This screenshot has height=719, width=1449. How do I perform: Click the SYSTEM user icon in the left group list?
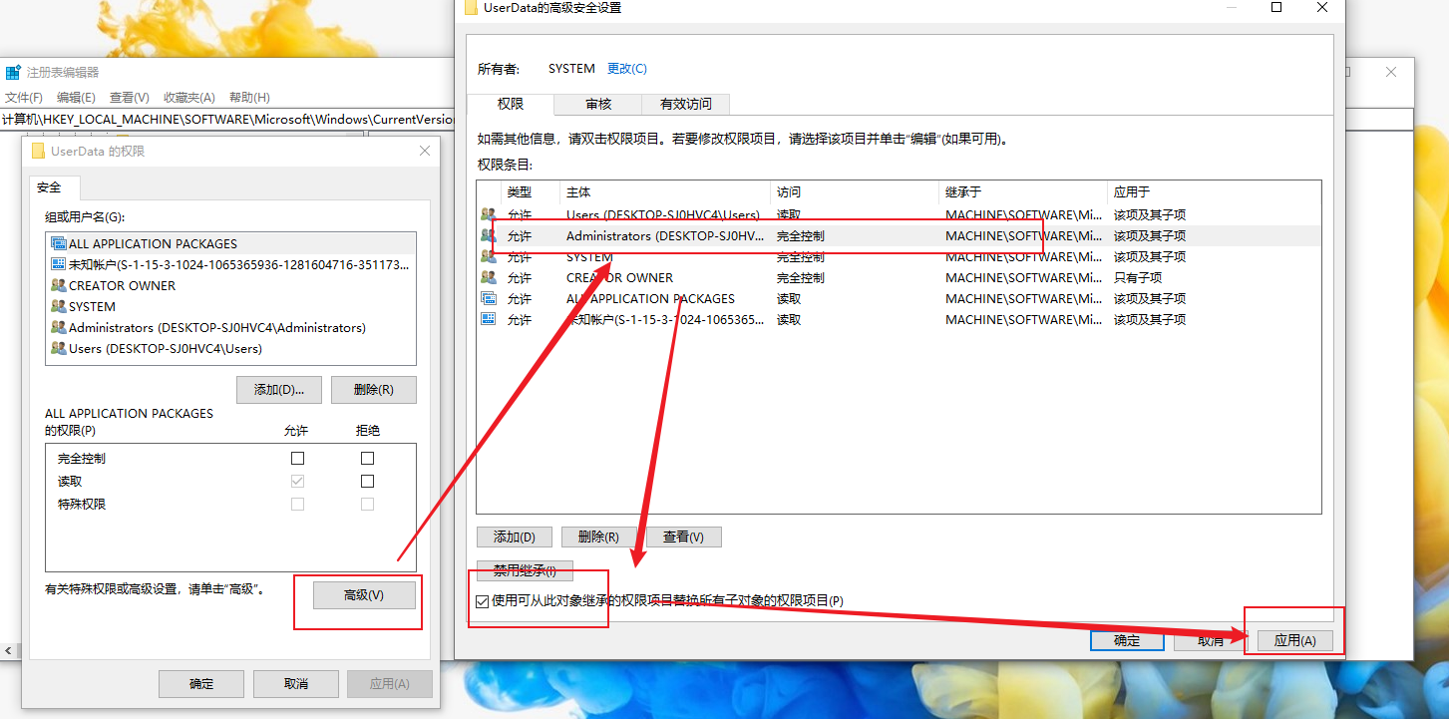coord(58,306)
